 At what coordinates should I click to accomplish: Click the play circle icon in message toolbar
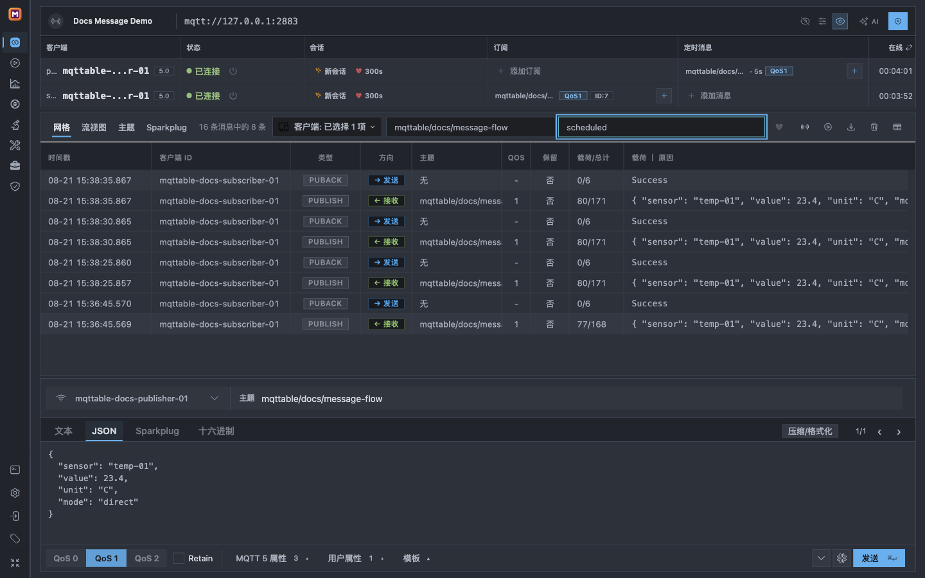click(x=828, y=127)
